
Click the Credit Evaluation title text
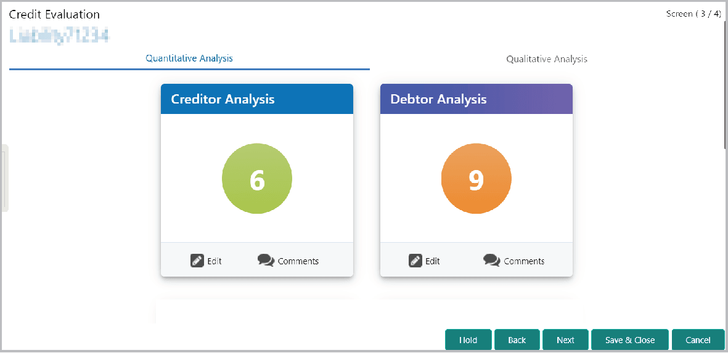click(54, 14)
